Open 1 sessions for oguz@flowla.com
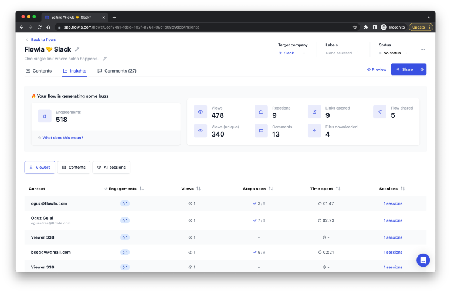The height and width of the screenshot is (293, 451). click(393, 203)
